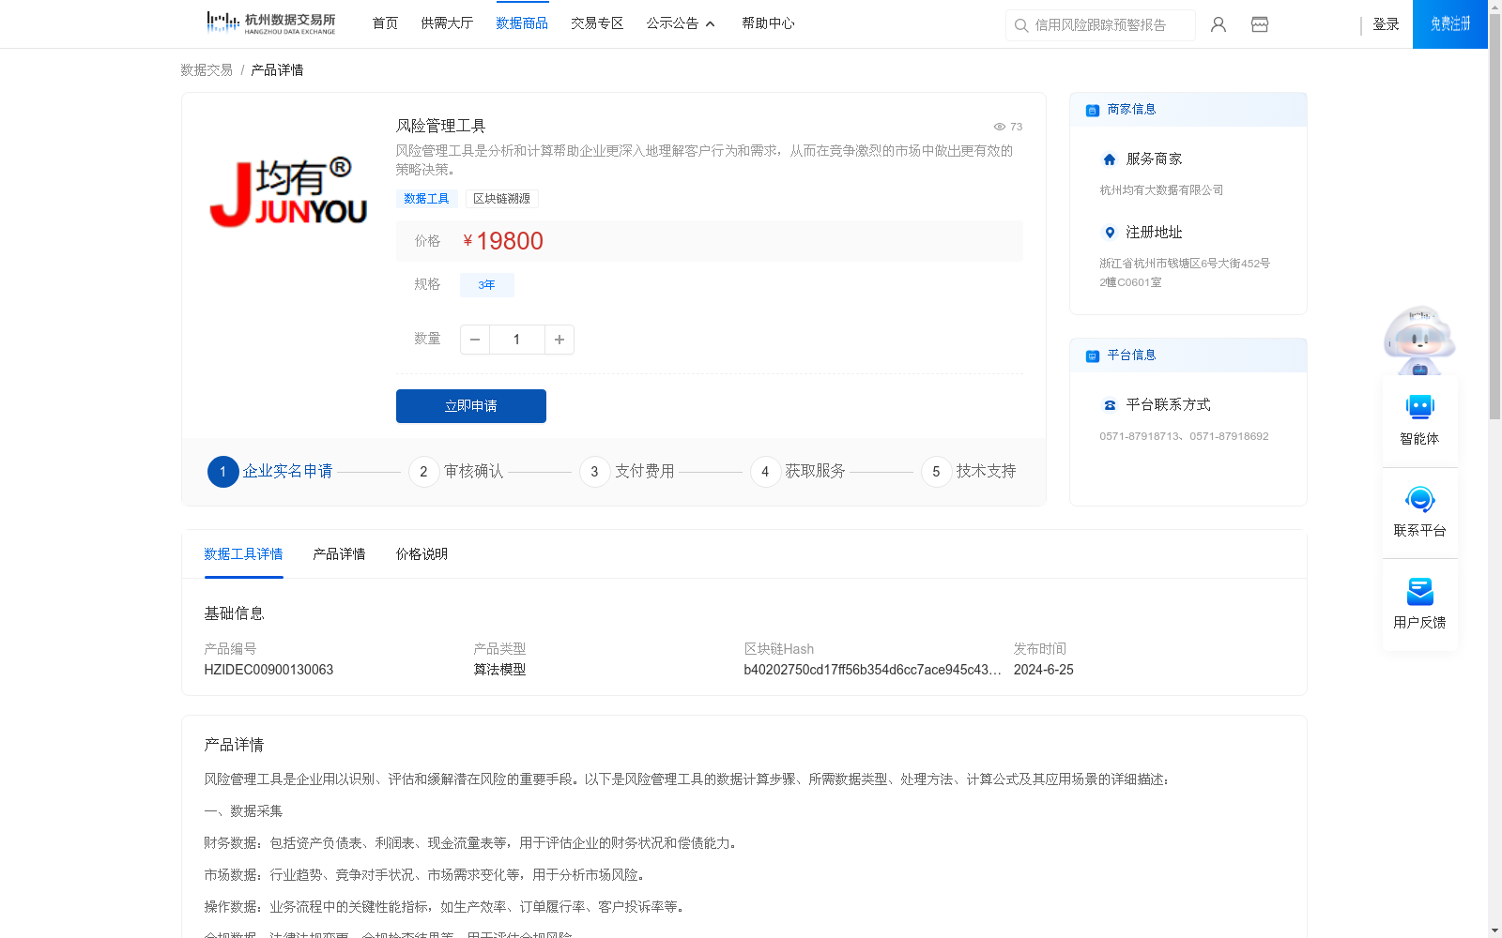1502x938 pixels.
Task: Click step 2 审核确认
Action: tap(456, 472)
